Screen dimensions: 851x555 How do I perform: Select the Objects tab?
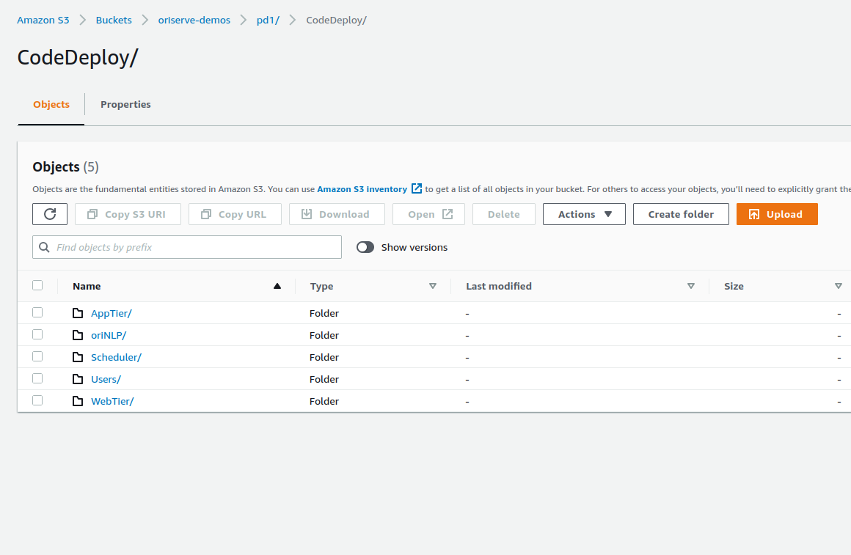51,104
